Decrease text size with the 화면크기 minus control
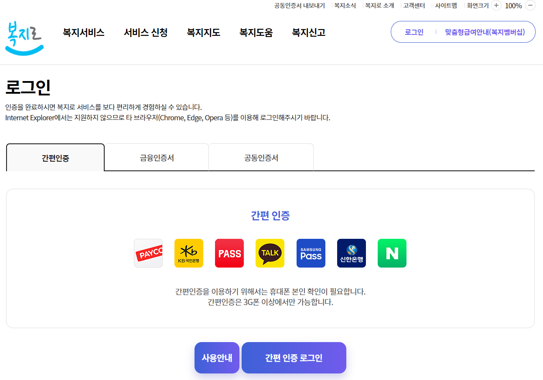The height and width of the screenshot is (380, 543). pos(530,6)
